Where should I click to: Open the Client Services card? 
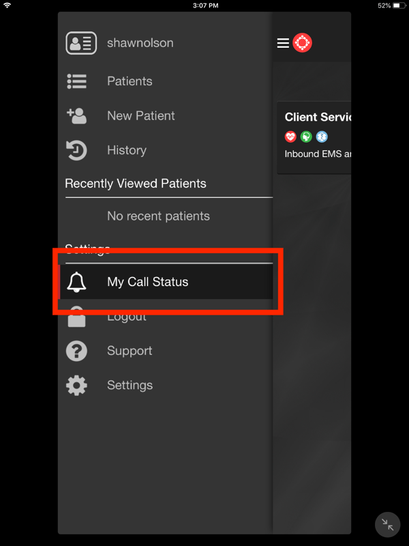point(314,138)
